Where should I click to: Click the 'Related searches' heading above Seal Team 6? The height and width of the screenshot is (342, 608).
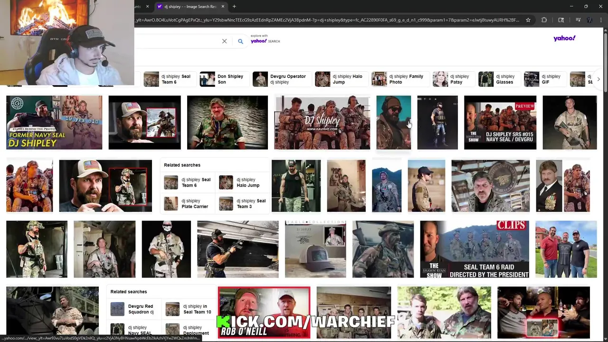pyautogui.click(x=182, y=165)
